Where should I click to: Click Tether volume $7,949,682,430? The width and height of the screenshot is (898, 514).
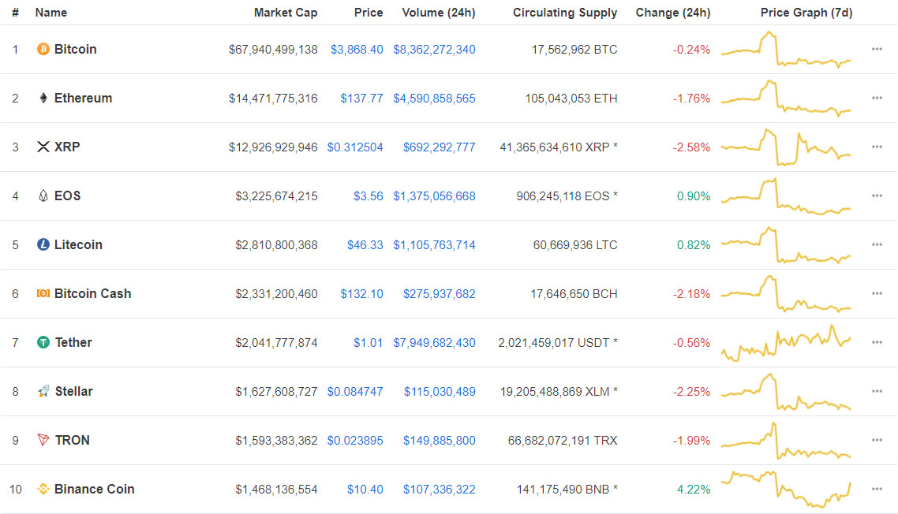pos(434,343)
